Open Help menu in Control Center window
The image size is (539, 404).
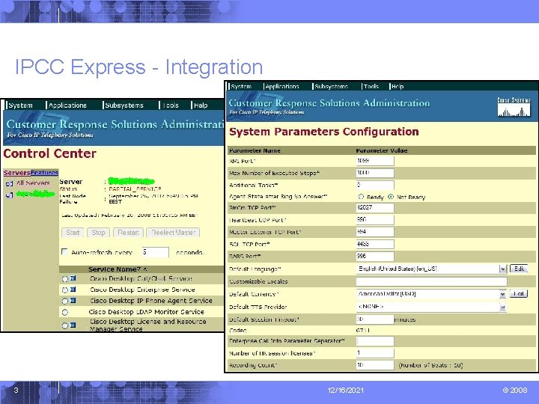[201, 105]
